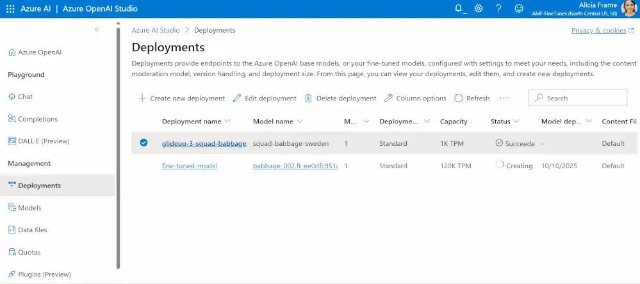Click Create new deployment button

[181, 99]
